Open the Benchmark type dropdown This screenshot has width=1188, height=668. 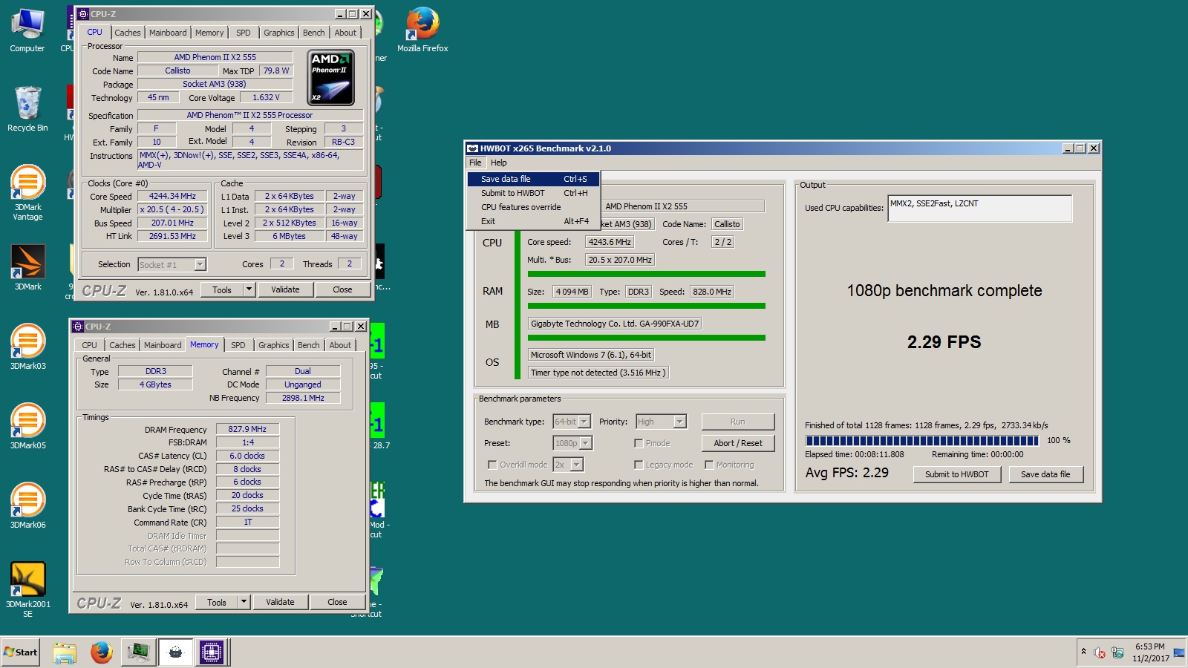point(584,422)
